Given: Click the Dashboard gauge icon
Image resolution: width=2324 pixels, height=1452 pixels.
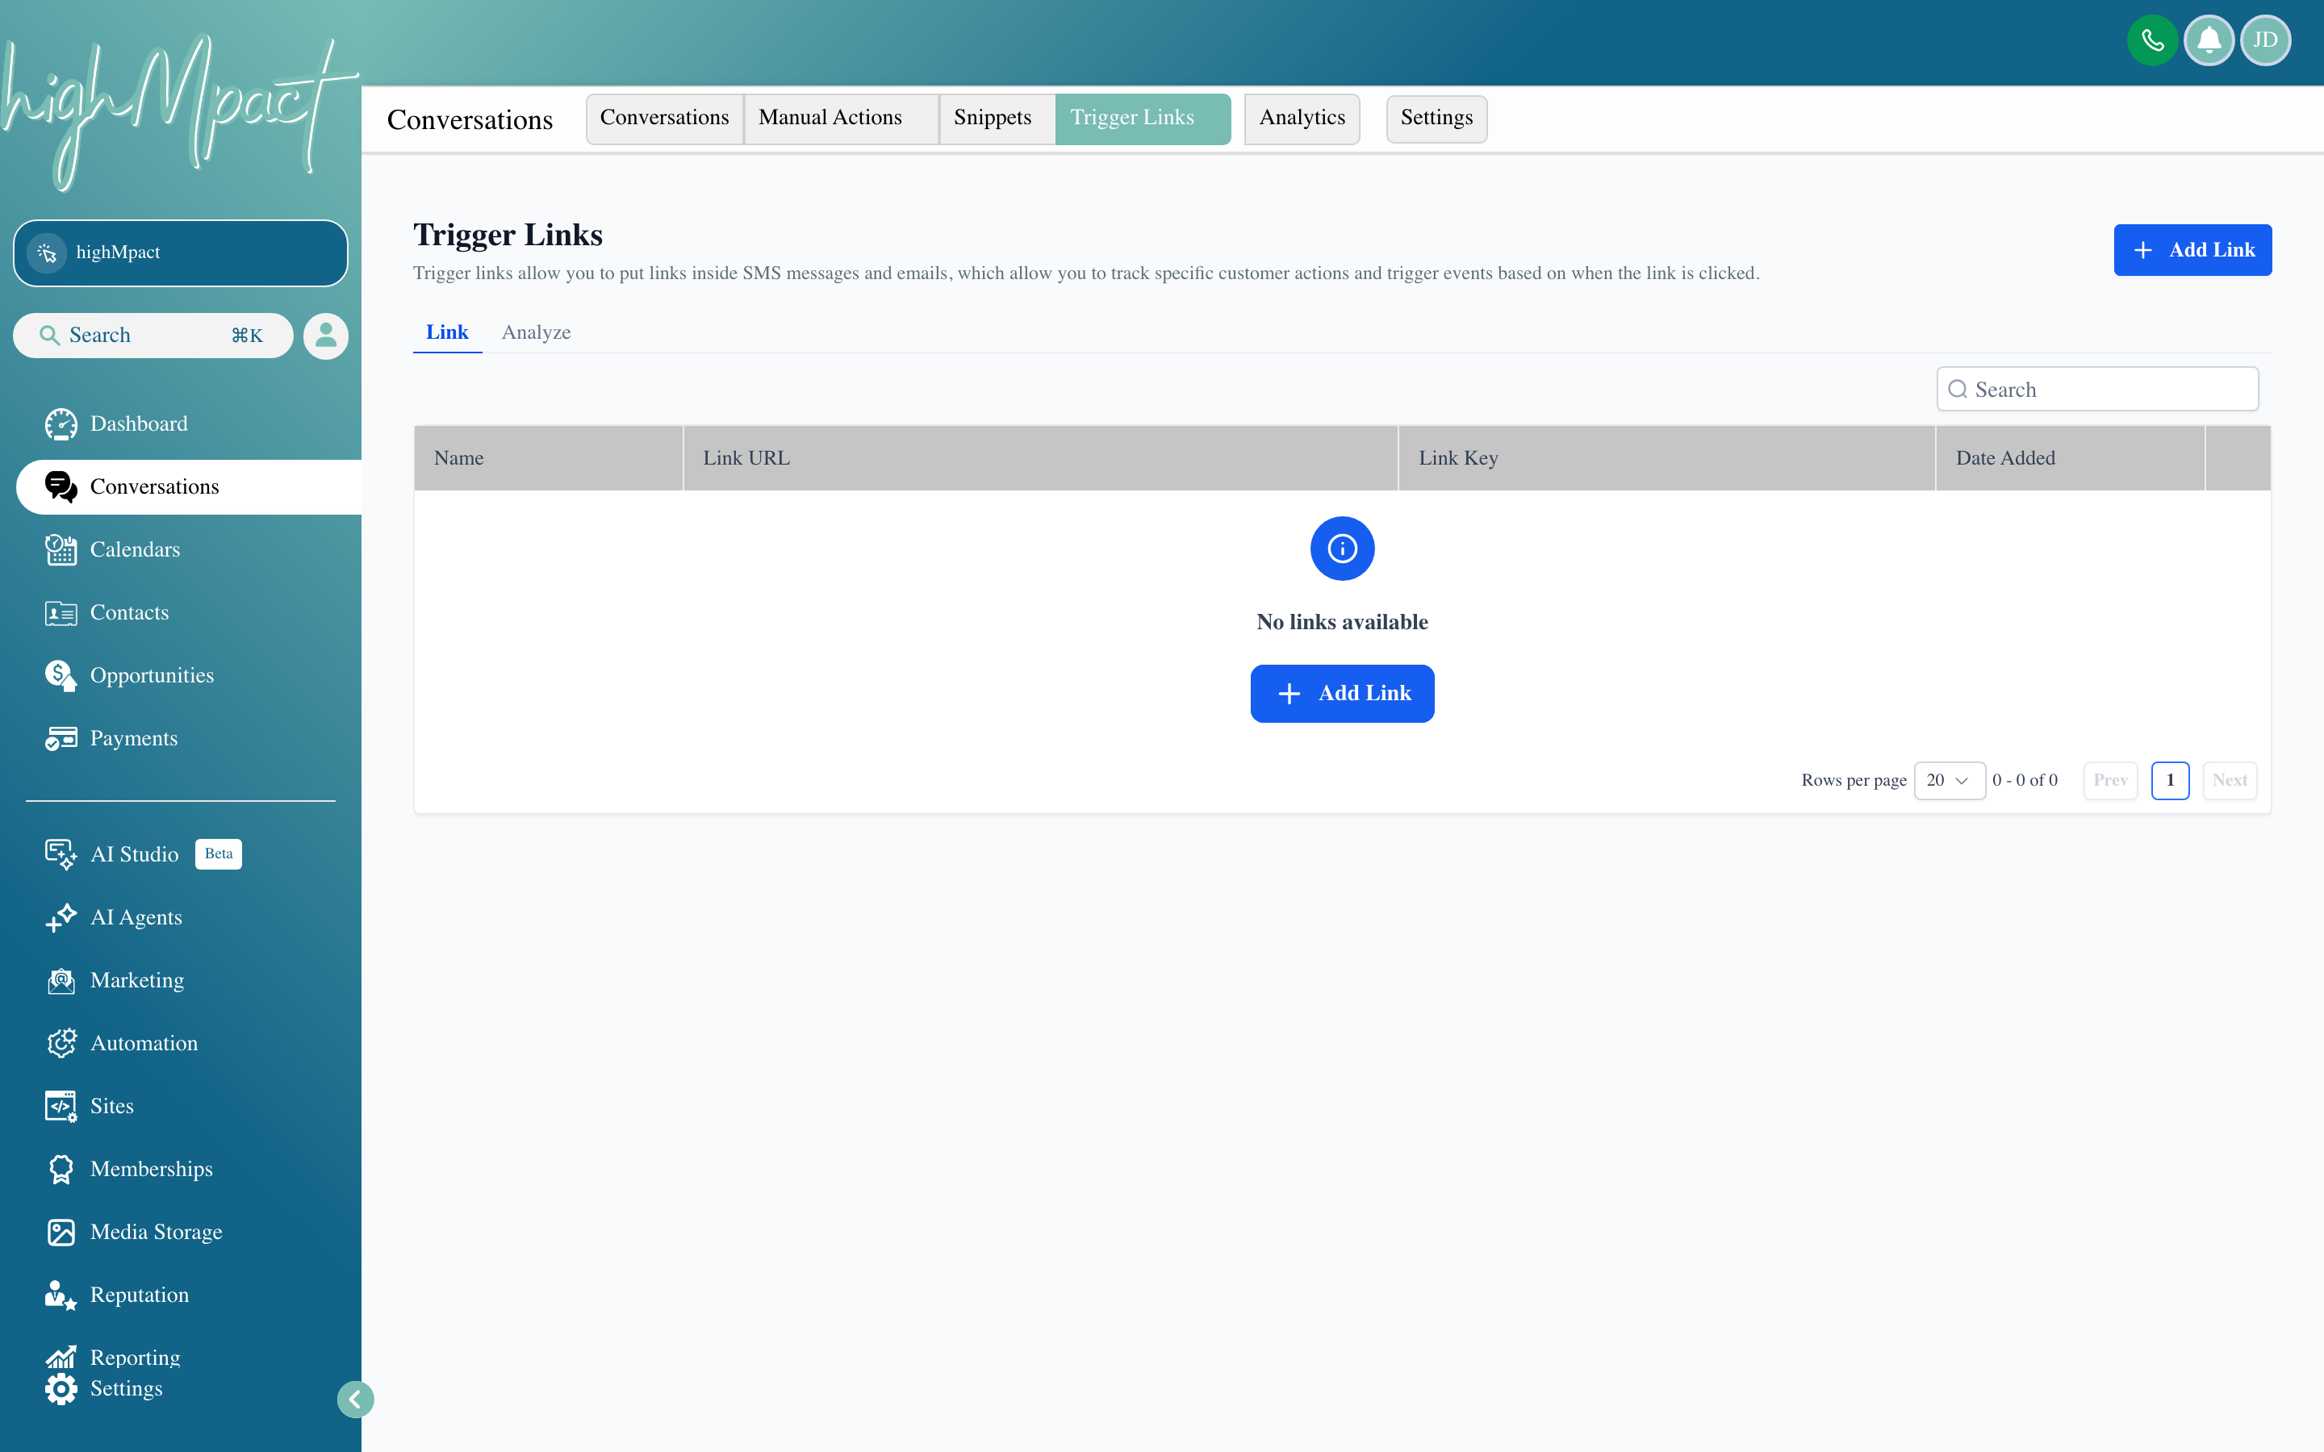Looking at the screenshot, I should (61, 423).
